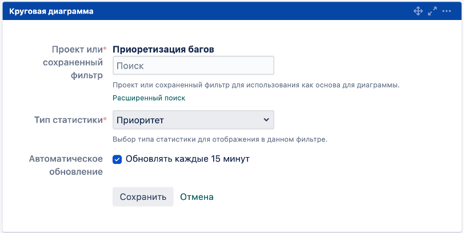Click the chevron arrow of the Приоритет select

266,120
